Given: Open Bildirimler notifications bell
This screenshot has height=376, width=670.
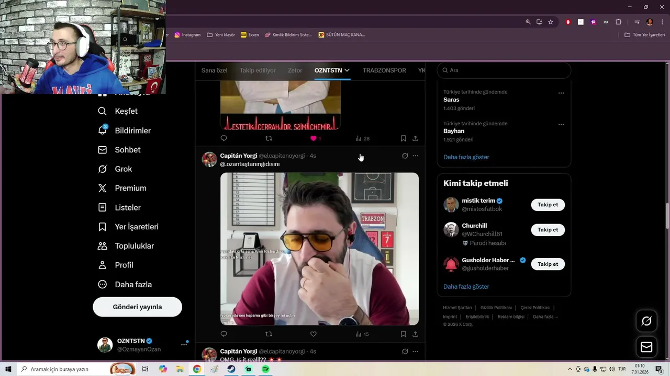Looking at the screenshot, I should (124, 131).
